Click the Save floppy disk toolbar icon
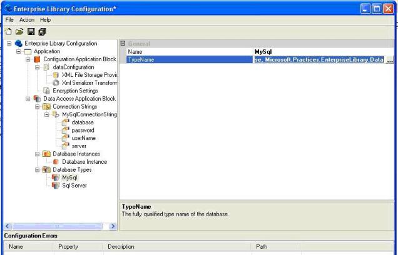 click(x=31, y=31)
